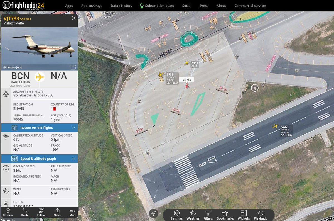Open Add coverage page
Viewport: 334px width, 221px height.
click(x=92, y=6)
